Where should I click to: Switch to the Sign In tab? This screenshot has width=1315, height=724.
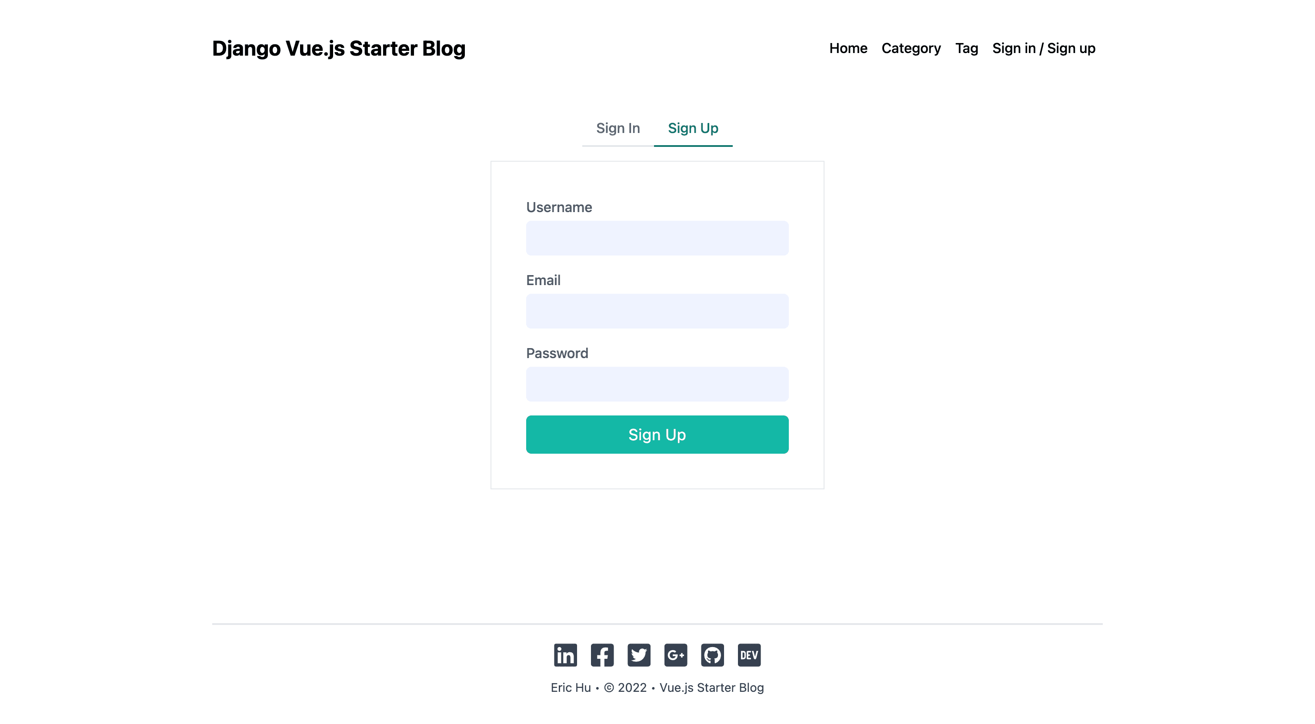[x=618, y=129]
